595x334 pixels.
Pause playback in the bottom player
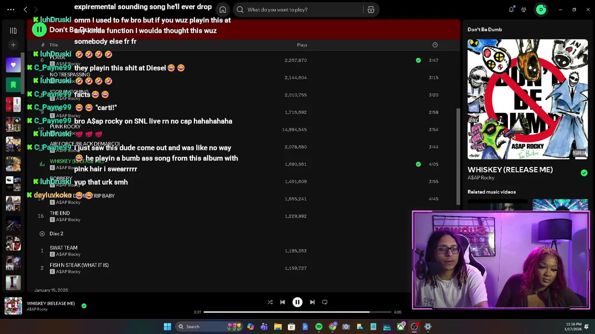297,302
